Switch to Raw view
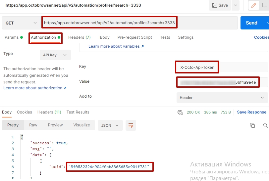Image resolution: width=269 pixels, height=181 pixels. click(33, 125)
